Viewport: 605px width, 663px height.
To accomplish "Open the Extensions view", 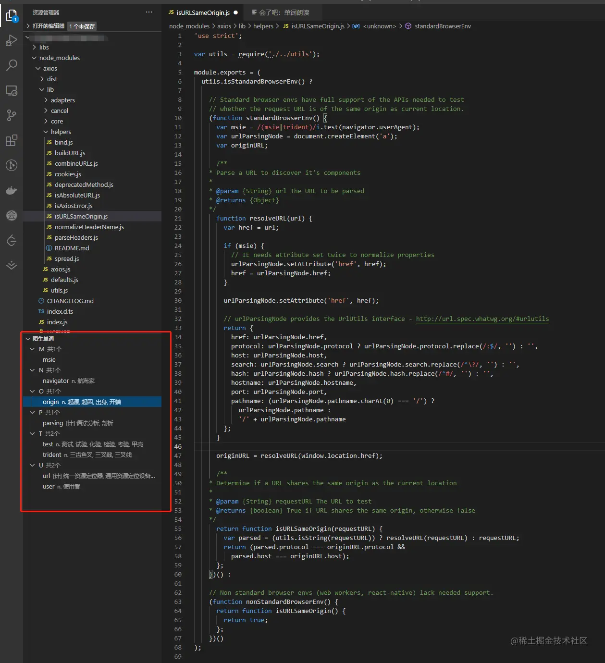I will (x=12, y=140).
